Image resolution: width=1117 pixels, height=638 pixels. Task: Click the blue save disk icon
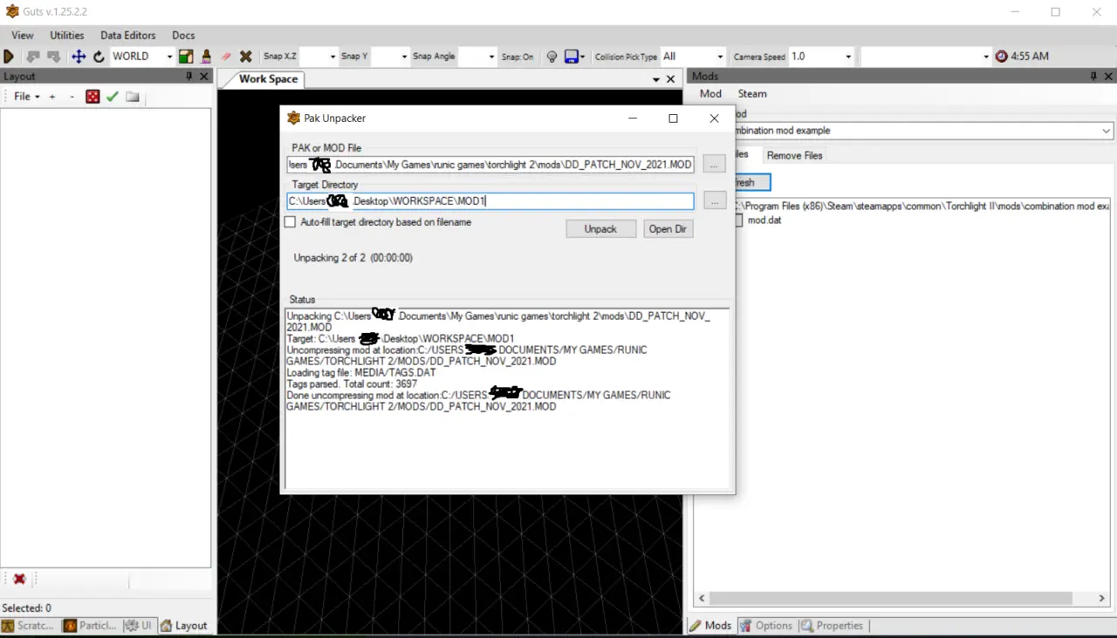(572, 56)
